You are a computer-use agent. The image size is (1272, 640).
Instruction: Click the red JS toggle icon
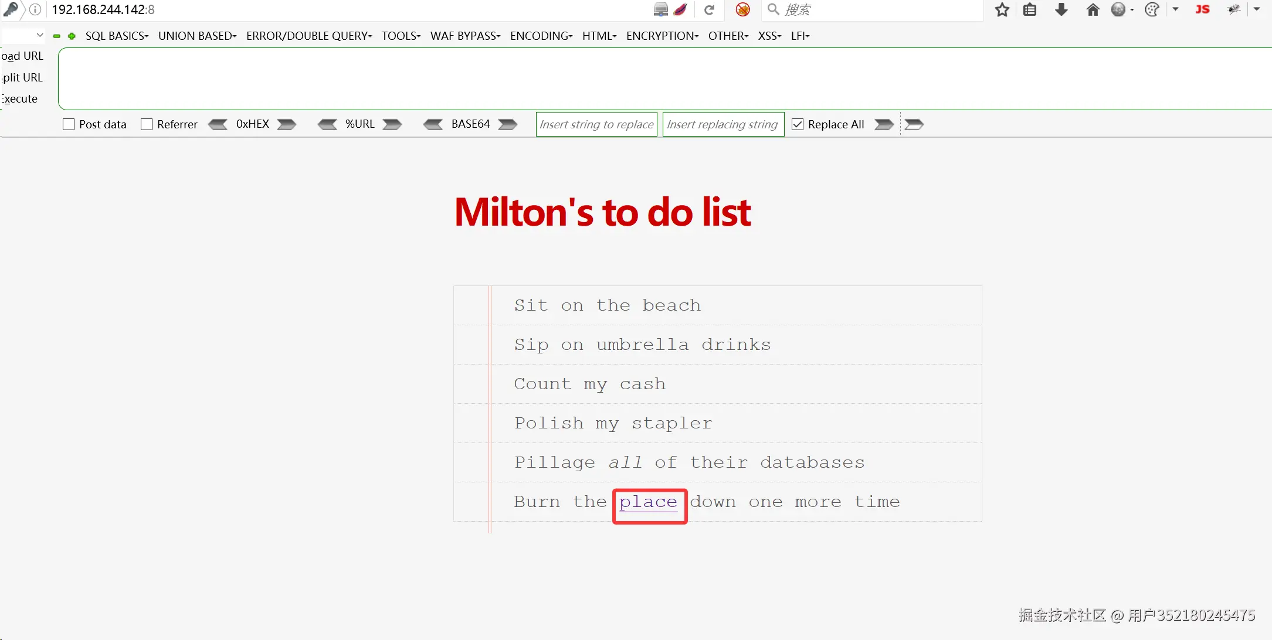click(x=1202, y=10)
